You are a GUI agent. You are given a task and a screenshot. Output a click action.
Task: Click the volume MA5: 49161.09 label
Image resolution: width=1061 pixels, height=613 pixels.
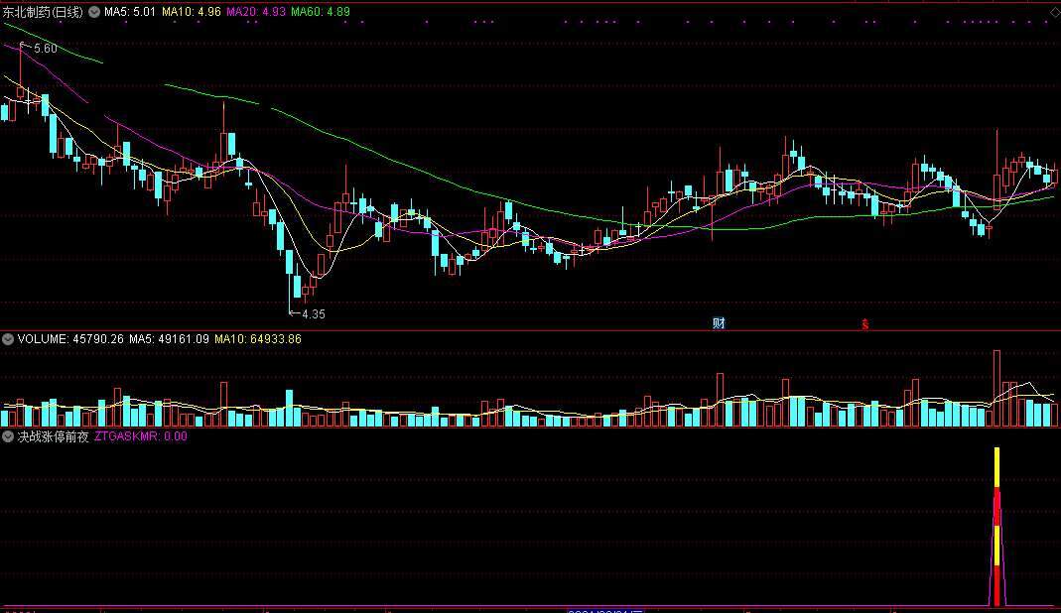[x=169, y=339]
